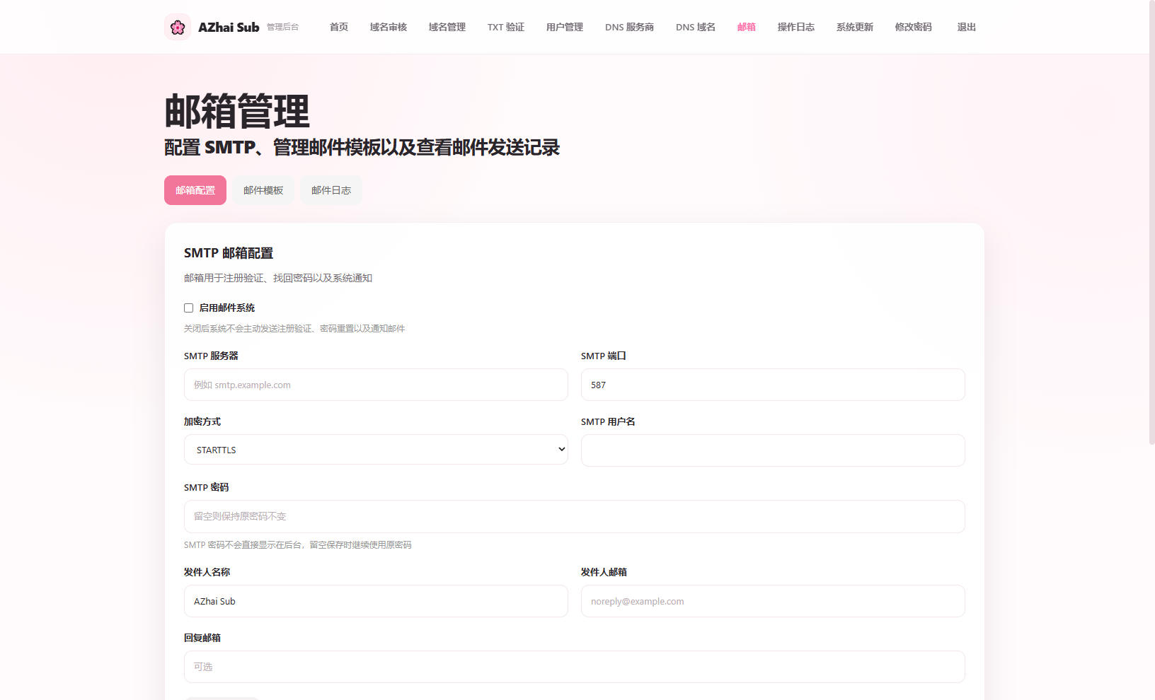Viewport: 1155px width, 700px height.
Task: Switch to the 邮件模板 tab
Action: tap(263, 190)
